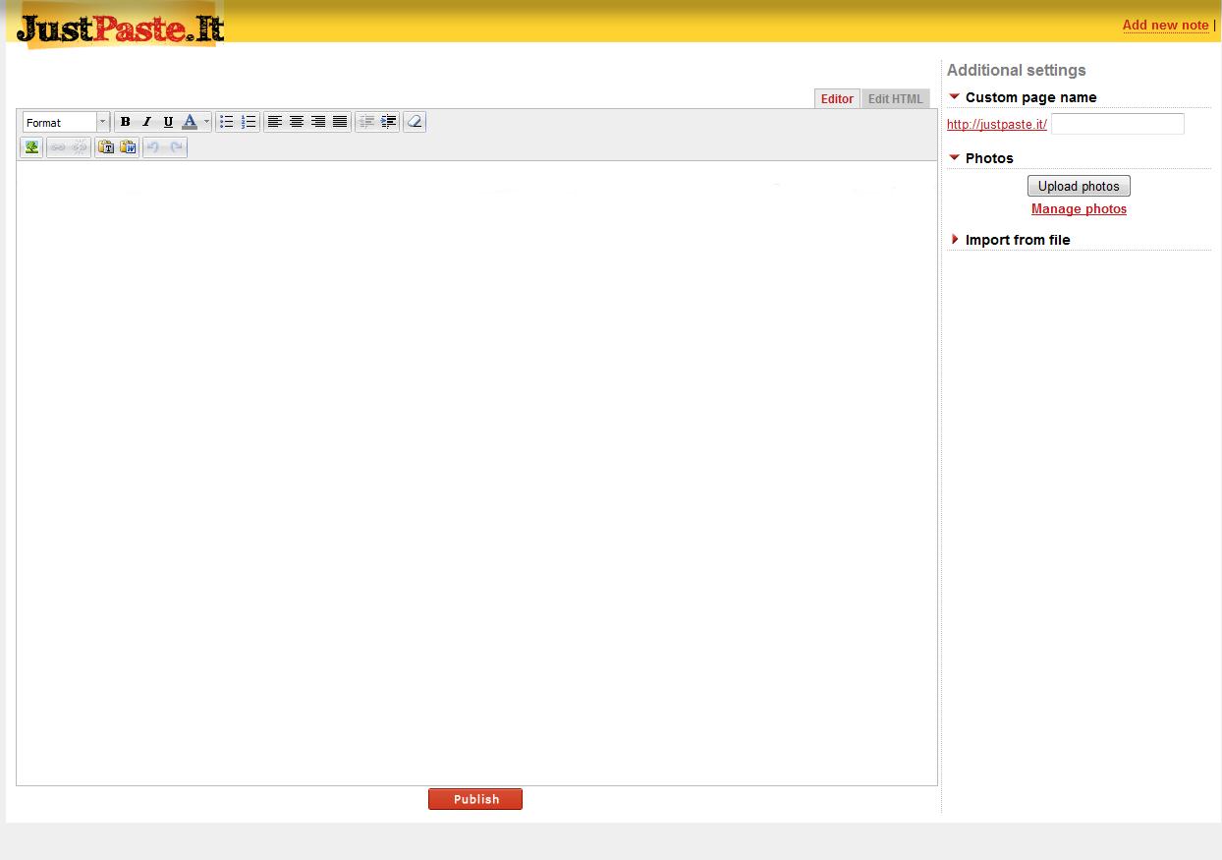The image size is (1222, 860).
Task: Toggle bold formatting
Action: 125,121
